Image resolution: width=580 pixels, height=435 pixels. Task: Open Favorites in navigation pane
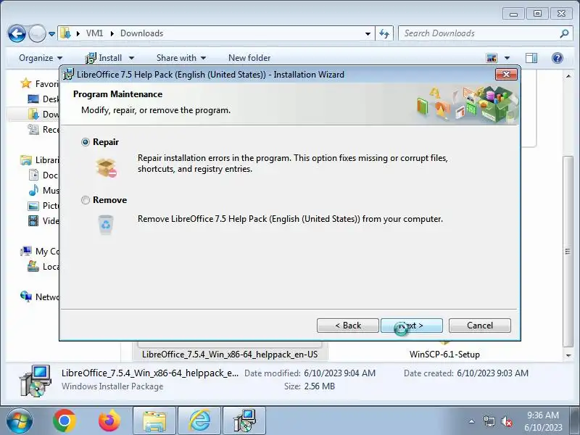[40, 83]
